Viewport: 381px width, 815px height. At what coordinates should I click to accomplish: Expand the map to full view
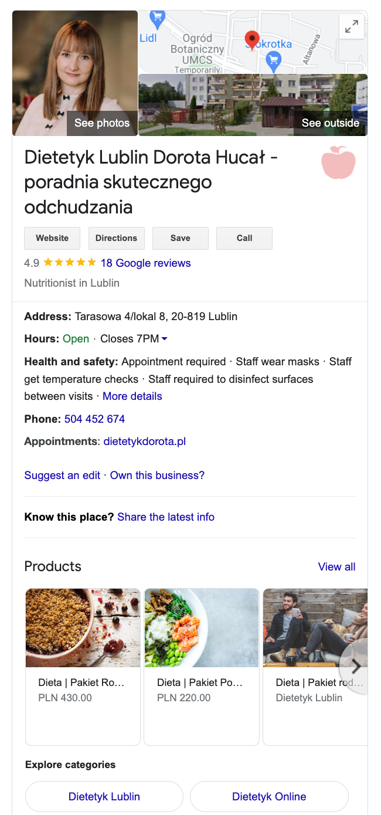click(352, 26)
